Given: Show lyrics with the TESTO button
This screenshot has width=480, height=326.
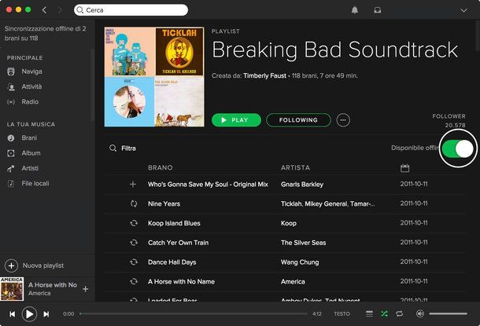Looking at the screenshot, I should (x=342, y=313).
